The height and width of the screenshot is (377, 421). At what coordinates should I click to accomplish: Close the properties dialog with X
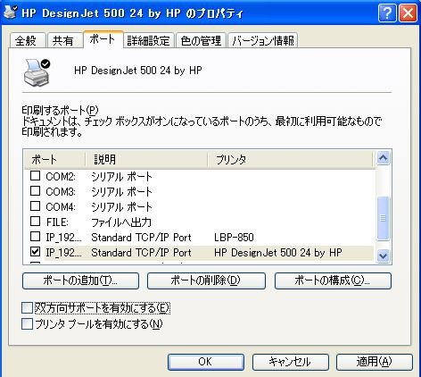(x=408, y=13)
